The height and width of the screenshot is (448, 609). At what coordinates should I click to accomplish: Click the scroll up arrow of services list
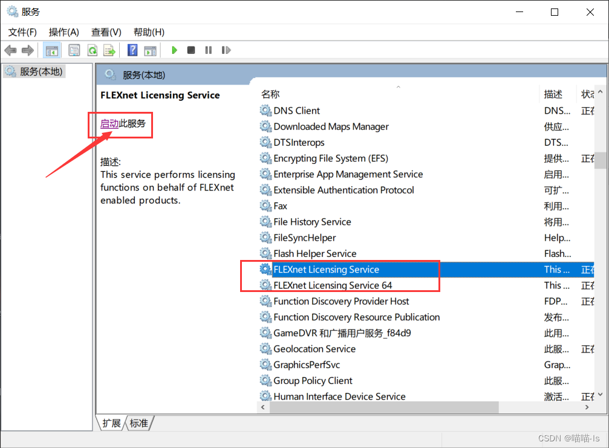pyautogui.click(x=601, y=92)
